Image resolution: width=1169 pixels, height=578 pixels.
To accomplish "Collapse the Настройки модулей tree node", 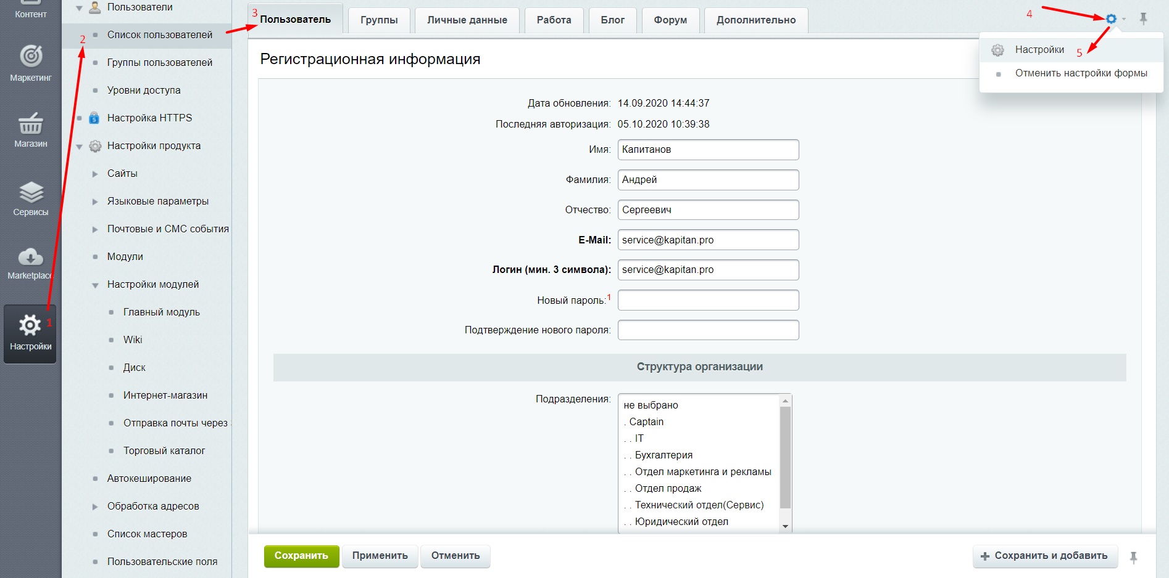I will coord(95,285).
